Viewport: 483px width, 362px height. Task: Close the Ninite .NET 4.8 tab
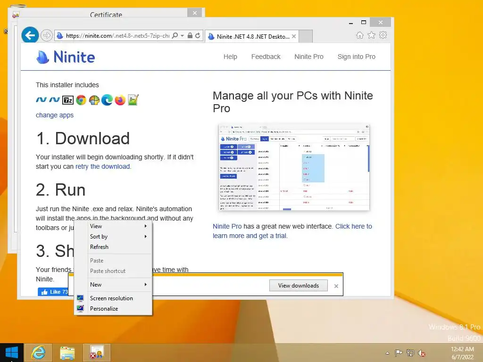[x=294, y=36]
